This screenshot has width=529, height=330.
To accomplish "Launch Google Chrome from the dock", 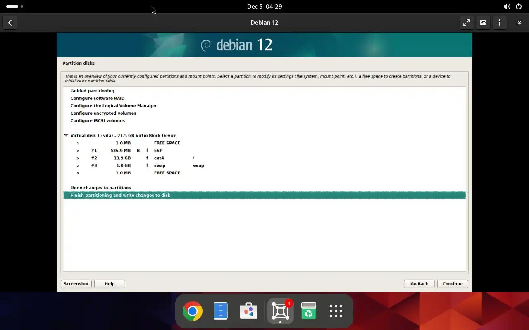I will (x=193, y=311).
